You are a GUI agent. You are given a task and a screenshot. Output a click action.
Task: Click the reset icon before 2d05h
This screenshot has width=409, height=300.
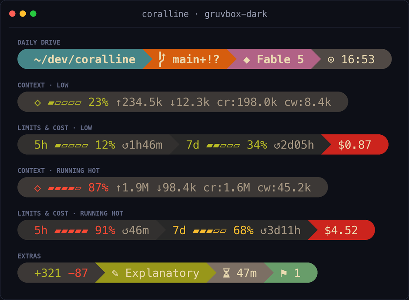(277, 146)
